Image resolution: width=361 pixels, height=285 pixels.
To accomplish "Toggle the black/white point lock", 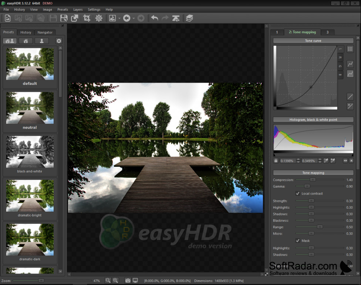I will 276,160.
